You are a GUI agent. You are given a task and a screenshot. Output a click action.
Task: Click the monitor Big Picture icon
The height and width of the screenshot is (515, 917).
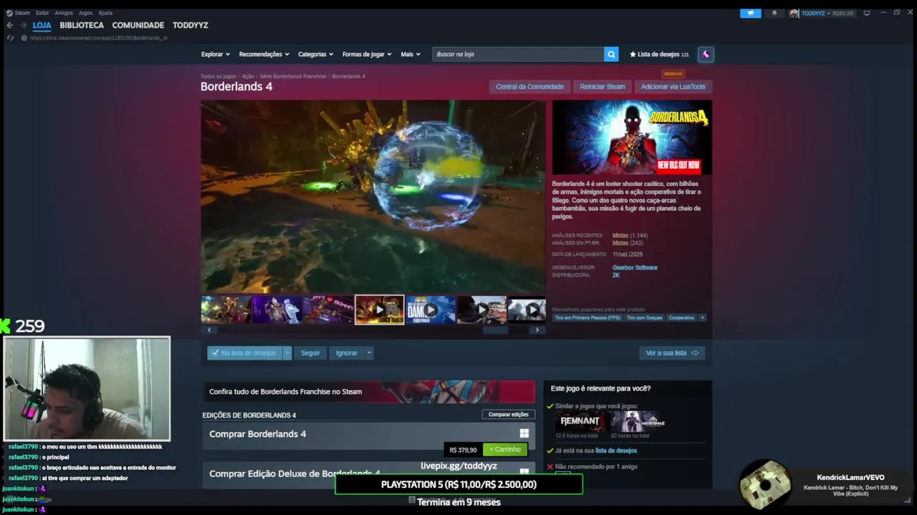(x=867, y=13)
